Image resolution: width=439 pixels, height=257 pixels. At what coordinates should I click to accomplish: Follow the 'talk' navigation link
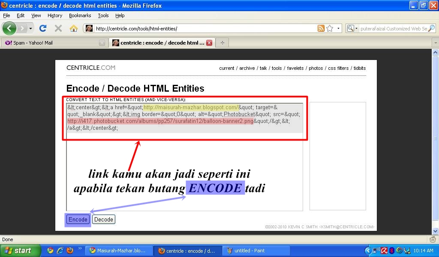pyautogui.click(x=263, y=68)
